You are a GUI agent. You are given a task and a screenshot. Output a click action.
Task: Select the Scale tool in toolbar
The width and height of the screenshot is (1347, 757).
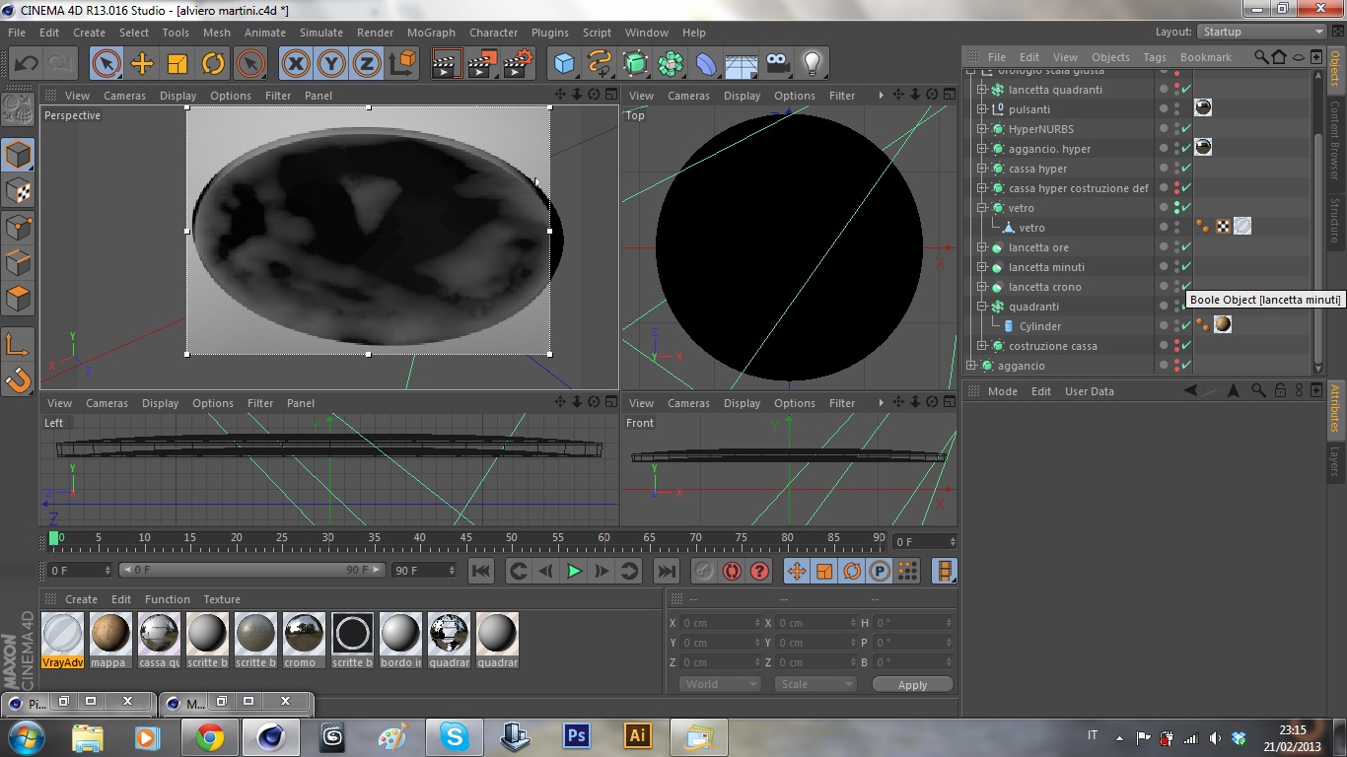click(177, 64)
